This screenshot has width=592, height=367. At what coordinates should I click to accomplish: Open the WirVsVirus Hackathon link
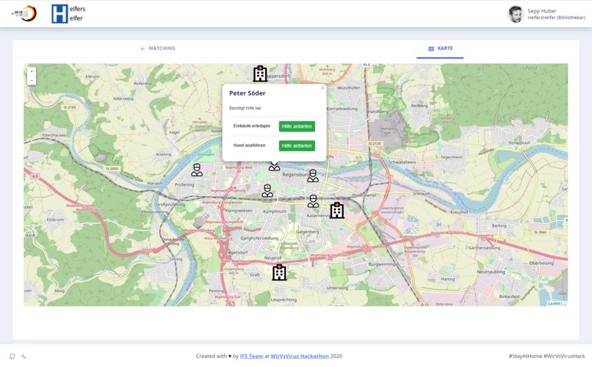pyautogui.click(x=300, y=356)
